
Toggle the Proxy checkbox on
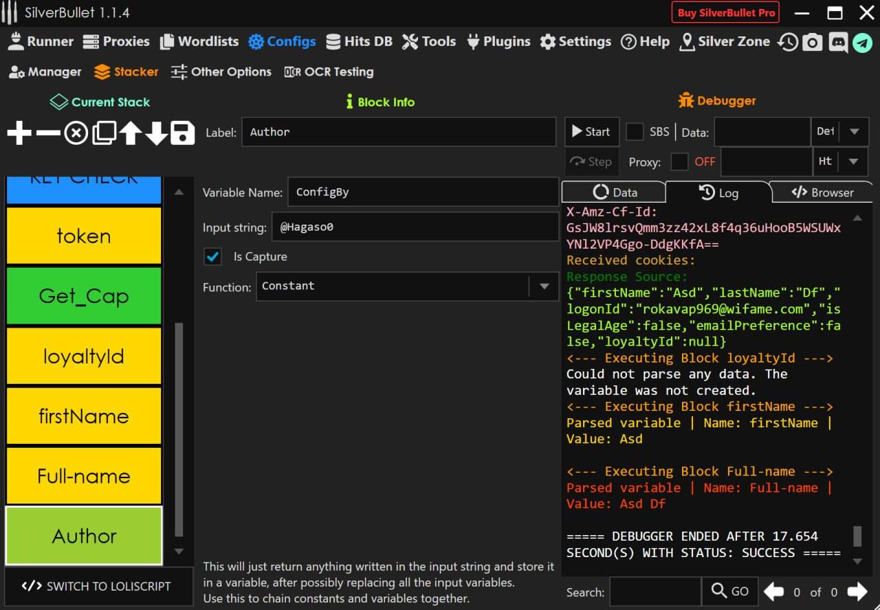[679, 162]
